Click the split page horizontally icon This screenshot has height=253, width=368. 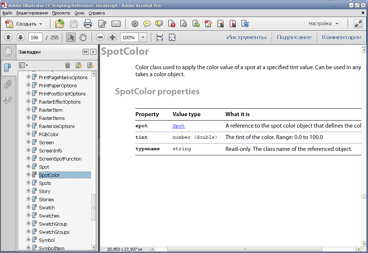221,24
